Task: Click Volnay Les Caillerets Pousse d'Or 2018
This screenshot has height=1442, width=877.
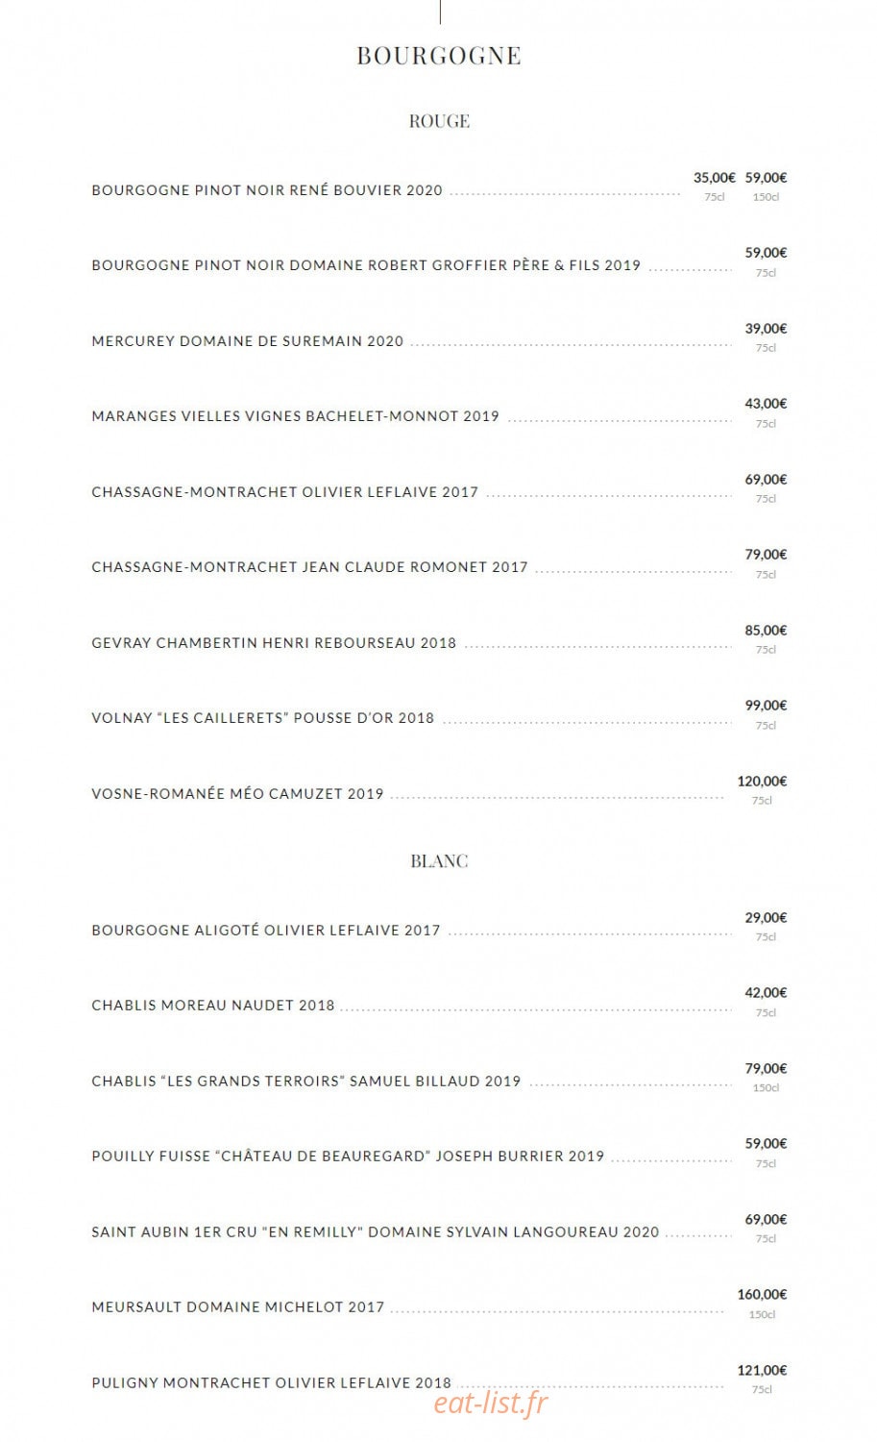Action: click(263, 718)
